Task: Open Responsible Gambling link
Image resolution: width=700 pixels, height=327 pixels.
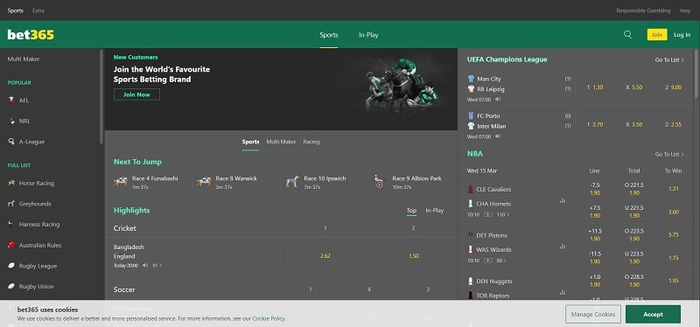Action: [x=643, y=10]
